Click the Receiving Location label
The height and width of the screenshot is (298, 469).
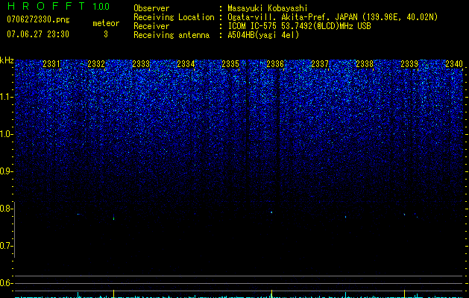point(174,17)
